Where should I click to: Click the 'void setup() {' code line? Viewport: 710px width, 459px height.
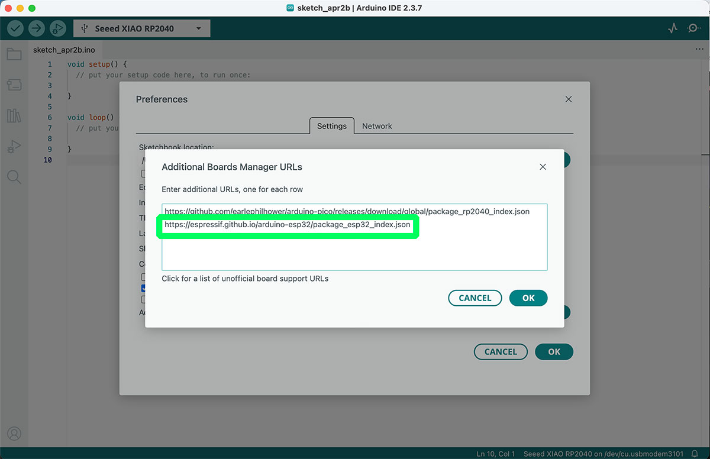(x=97, y=64)
